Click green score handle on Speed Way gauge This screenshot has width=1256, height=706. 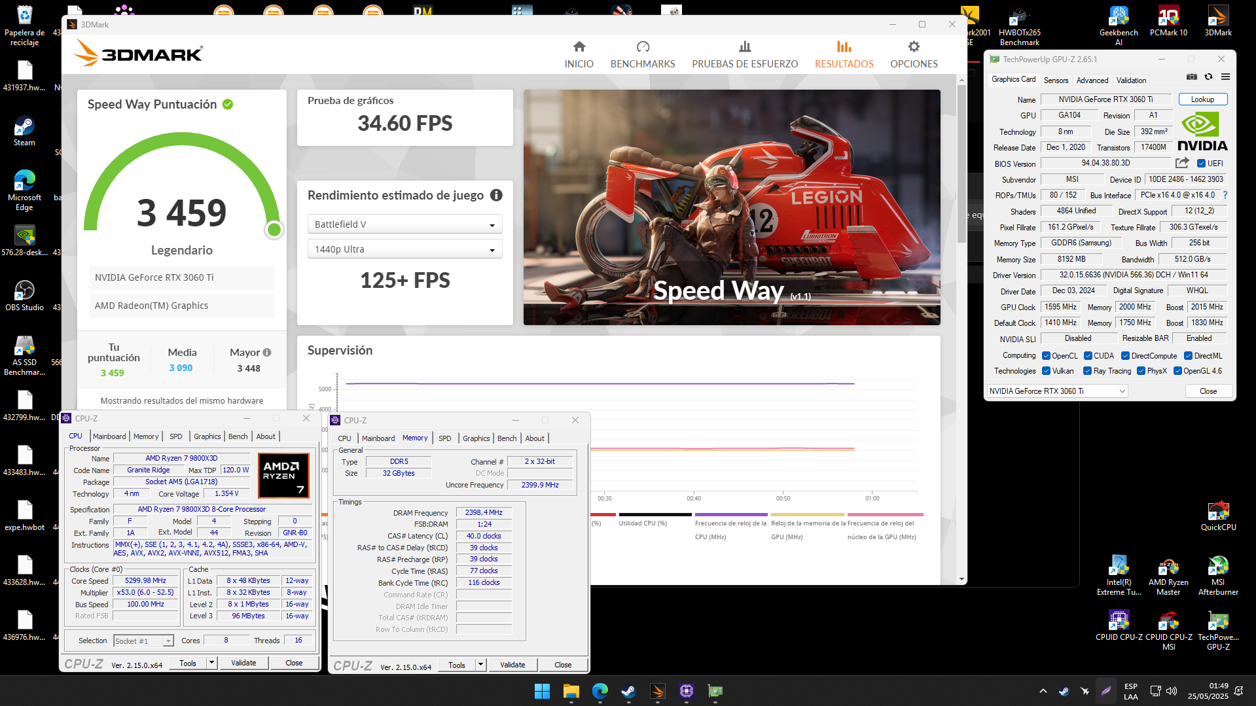(274, 229)
